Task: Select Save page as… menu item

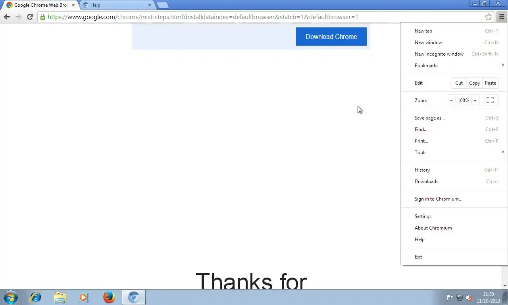Action: pyautogui.click(x=454, y=118)
